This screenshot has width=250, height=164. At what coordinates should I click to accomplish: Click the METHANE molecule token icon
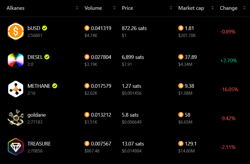(x=16, y=89)
